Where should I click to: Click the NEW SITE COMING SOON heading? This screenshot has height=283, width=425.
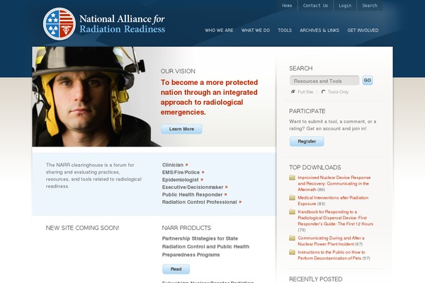[82, 228]
